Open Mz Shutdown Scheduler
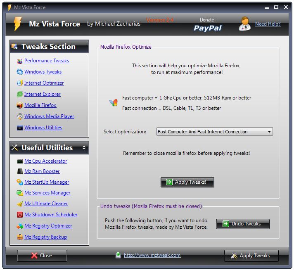 point(51,215)
